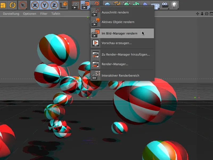The image size is (213, 160).
Task: Open the green array cubes icon
Action: (x=136, y=3)
